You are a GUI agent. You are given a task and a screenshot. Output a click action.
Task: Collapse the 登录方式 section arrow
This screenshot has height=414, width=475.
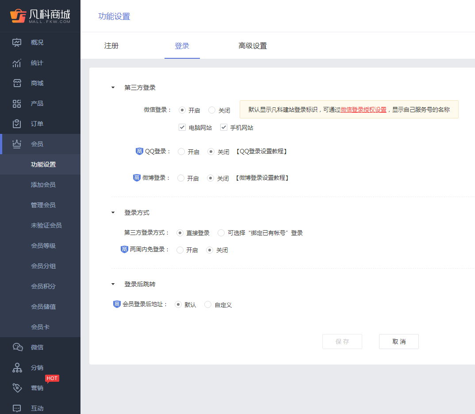click(113, 213)
